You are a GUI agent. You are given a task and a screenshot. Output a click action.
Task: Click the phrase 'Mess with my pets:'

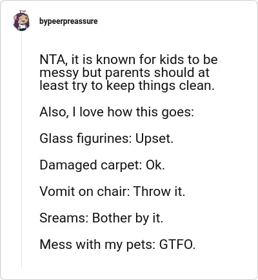click(97, 244)
